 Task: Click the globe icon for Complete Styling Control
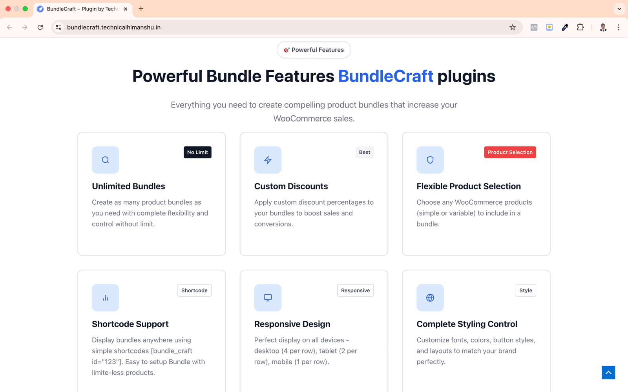coord(430,298)
